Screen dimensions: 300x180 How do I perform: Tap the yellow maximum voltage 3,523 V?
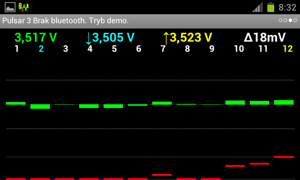191,37
